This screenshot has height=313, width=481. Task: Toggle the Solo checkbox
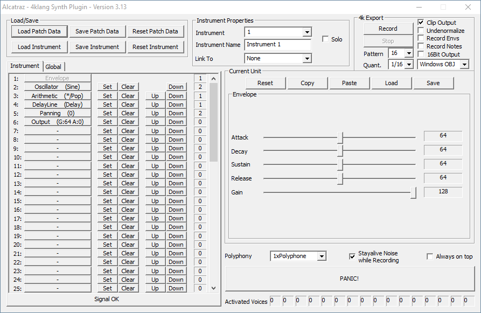pos(325,39)
